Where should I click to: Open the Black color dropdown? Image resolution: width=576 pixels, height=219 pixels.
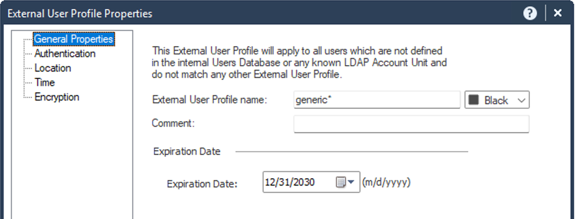click(x=496, y=100)
